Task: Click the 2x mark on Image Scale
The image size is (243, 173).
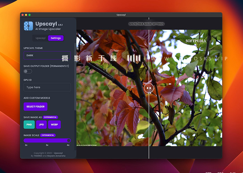Action: [26, 145]
